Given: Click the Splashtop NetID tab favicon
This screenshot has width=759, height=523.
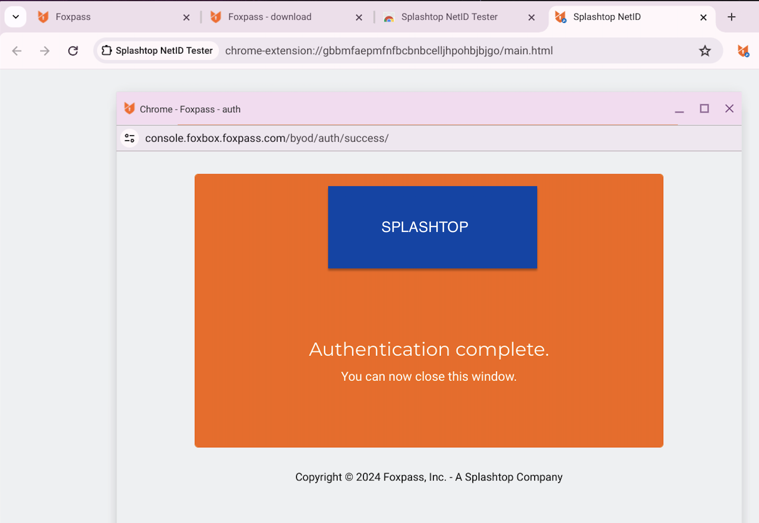Looking at the screenshot, I should [561, 17].
